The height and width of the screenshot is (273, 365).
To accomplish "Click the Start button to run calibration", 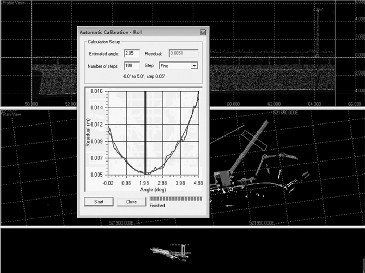I will pyautogui.click(x=99, y=202).
